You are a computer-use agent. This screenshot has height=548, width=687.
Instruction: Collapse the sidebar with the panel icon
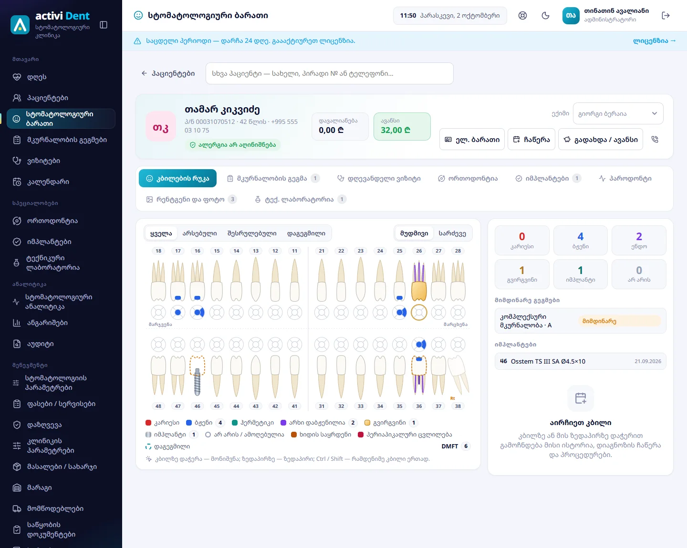click(x=104, y=25)
